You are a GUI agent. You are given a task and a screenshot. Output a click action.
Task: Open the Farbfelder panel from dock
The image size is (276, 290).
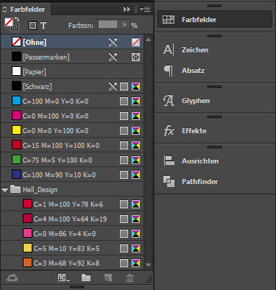[215, 19]
